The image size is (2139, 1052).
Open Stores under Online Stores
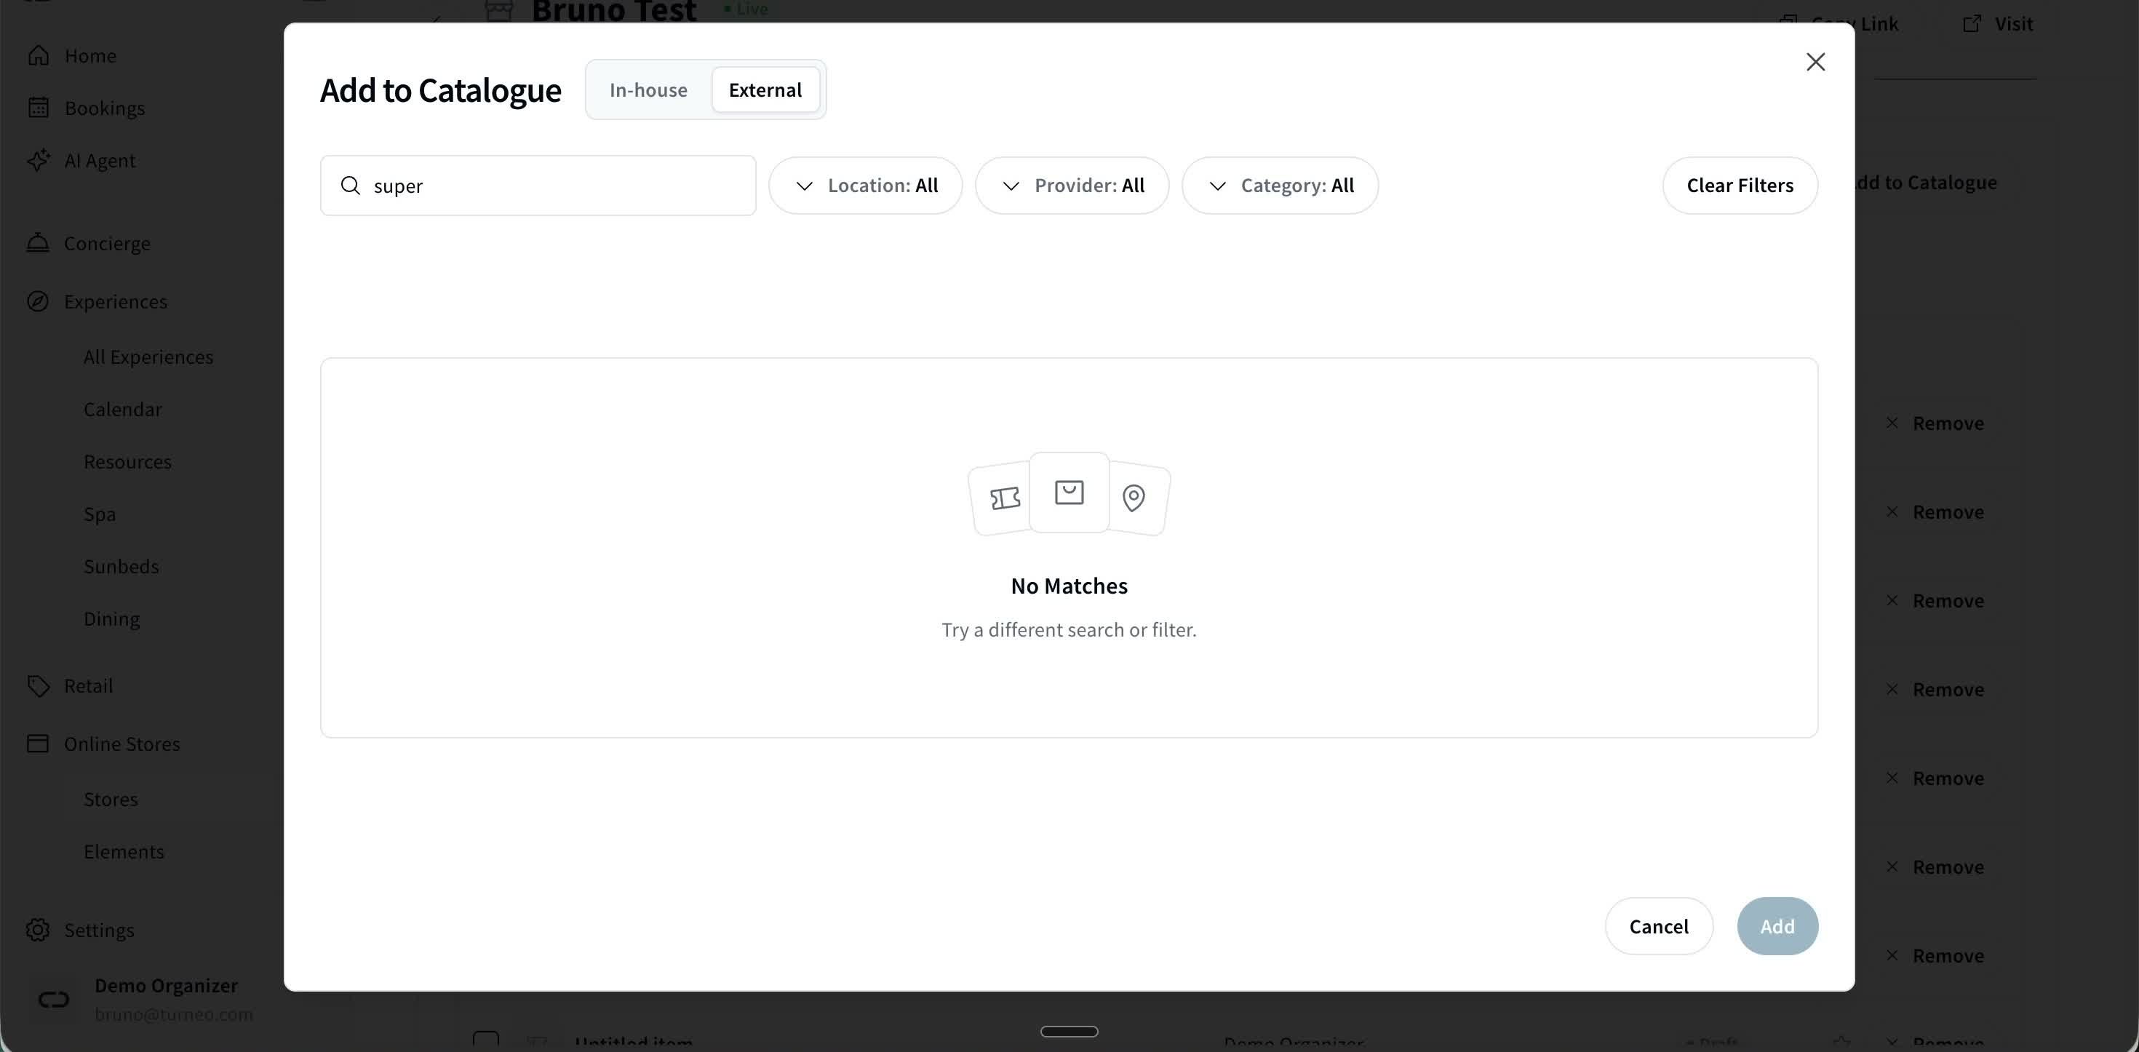coord(111,799)
